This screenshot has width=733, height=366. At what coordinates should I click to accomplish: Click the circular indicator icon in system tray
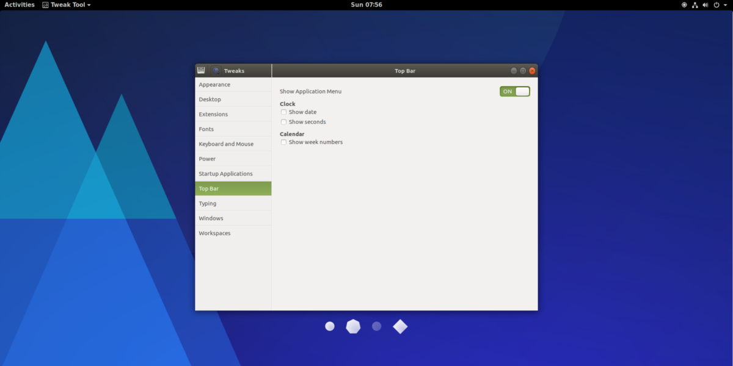point(684,5)
